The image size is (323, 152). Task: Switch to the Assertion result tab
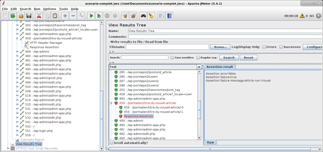tap(220, 67)
